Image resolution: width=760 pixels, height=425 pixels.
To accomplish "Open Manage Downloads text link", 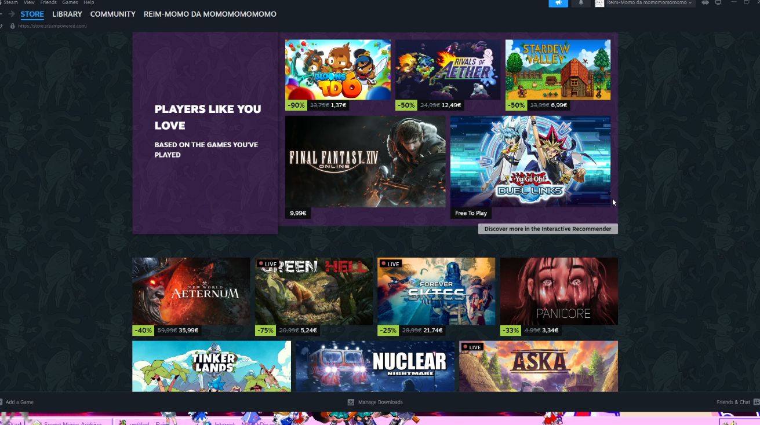I will (380, 402).
